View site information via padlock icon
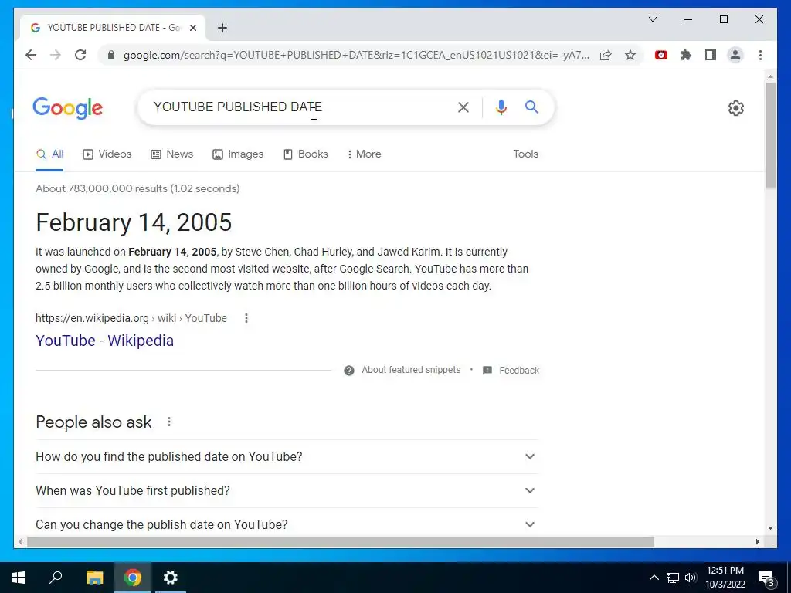Screen dimensions: 791x593 (111, 55)
